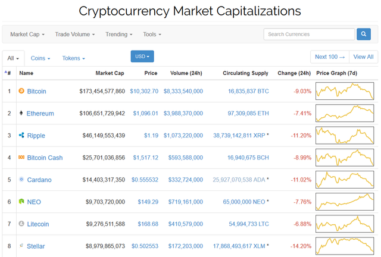Switch to the Tokens tab
Screen dimensions: 381x257
coord(74,58)
